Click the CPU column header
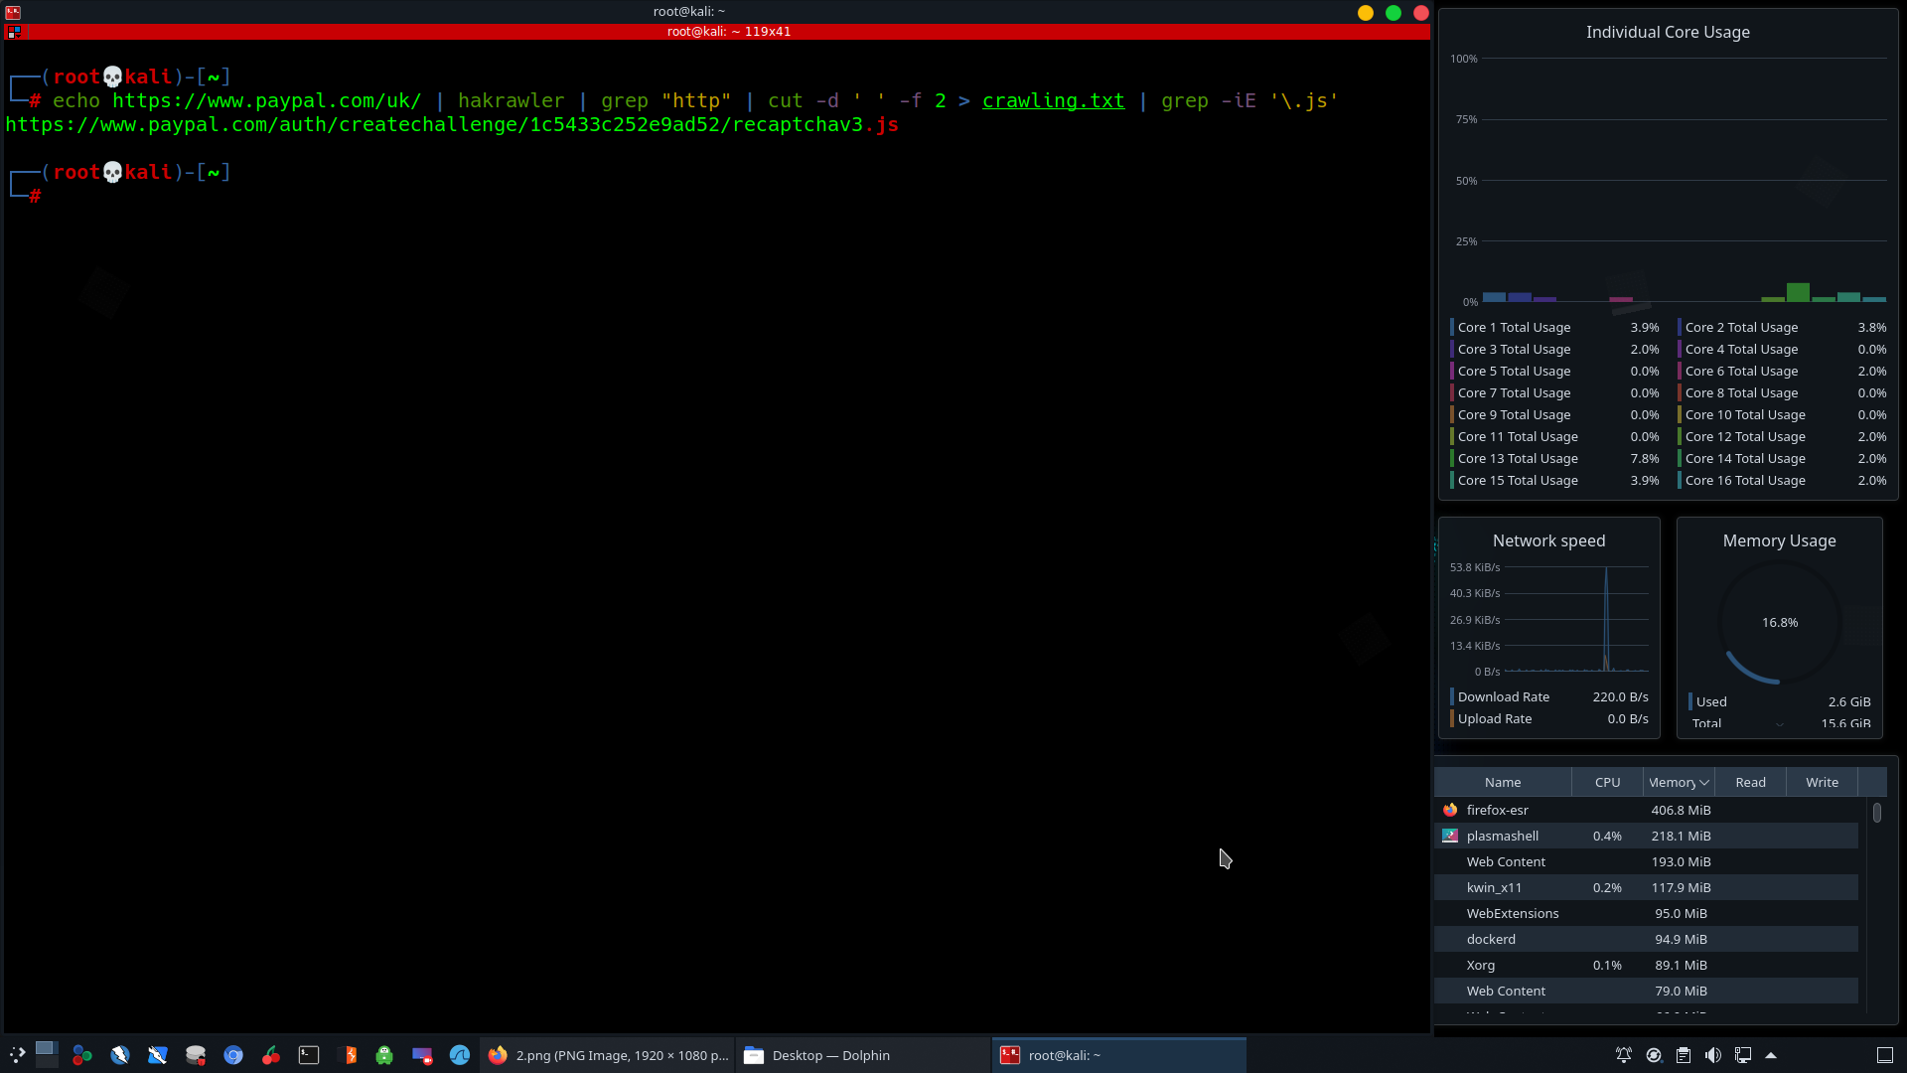Viewport: 1907px width, 1073px height. 1607,782
